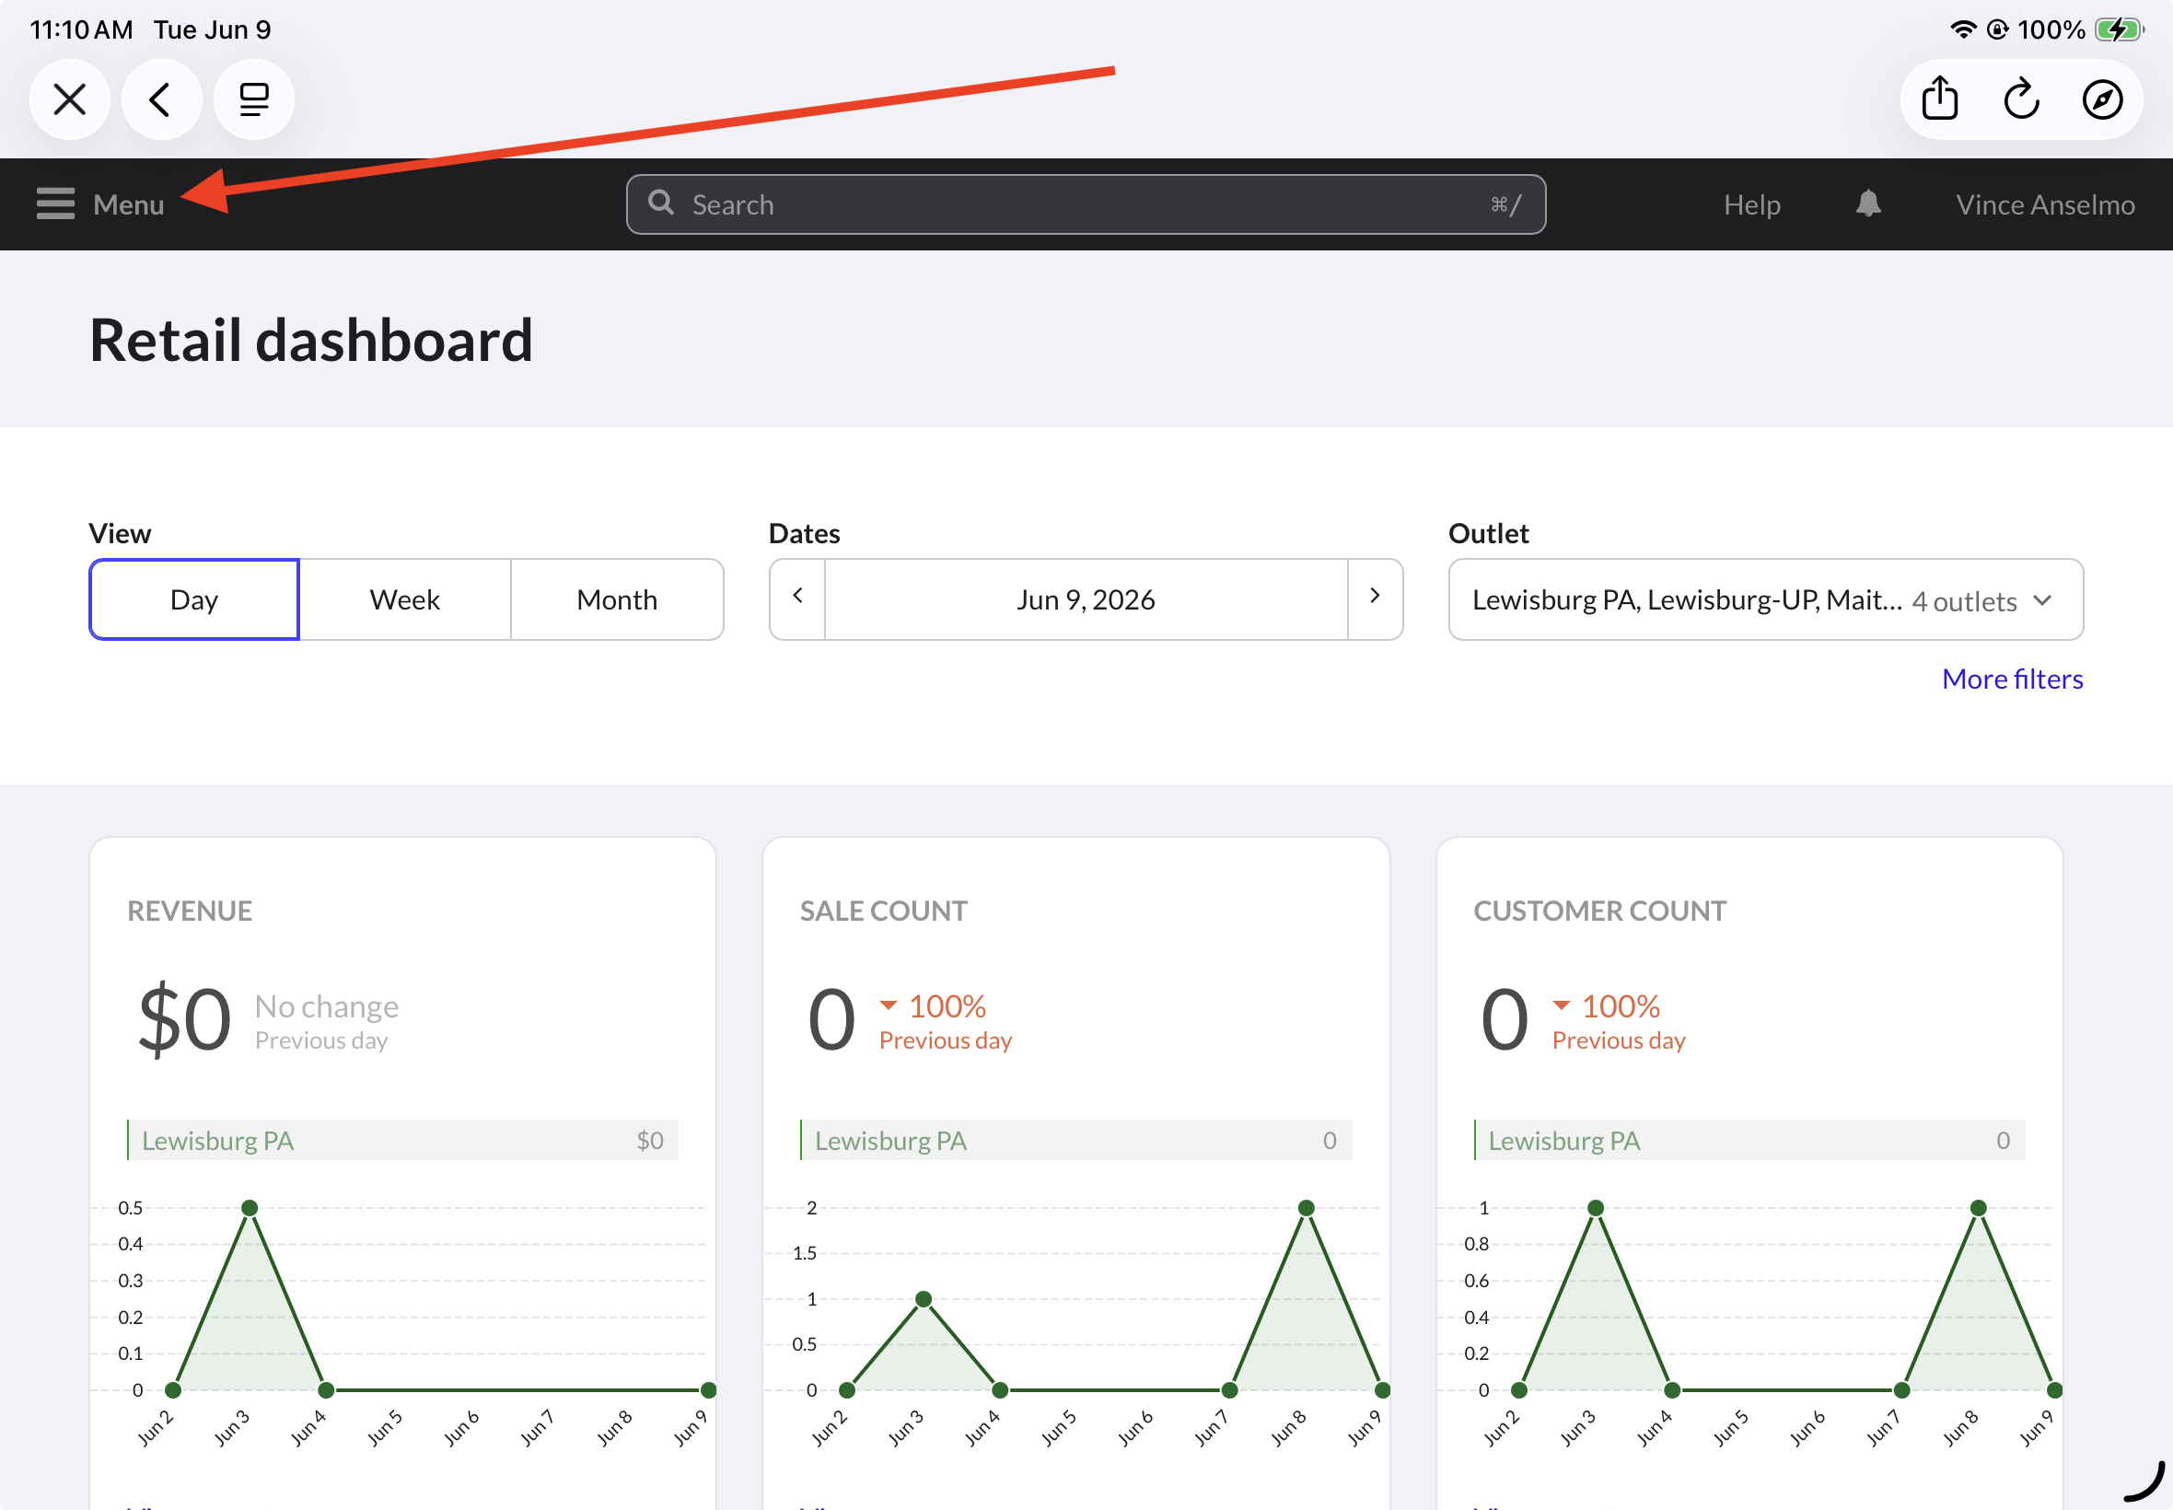Expand the Outlet dropdown
The height and width of the screenshot is (1510, 2173).
[1765, 598]
